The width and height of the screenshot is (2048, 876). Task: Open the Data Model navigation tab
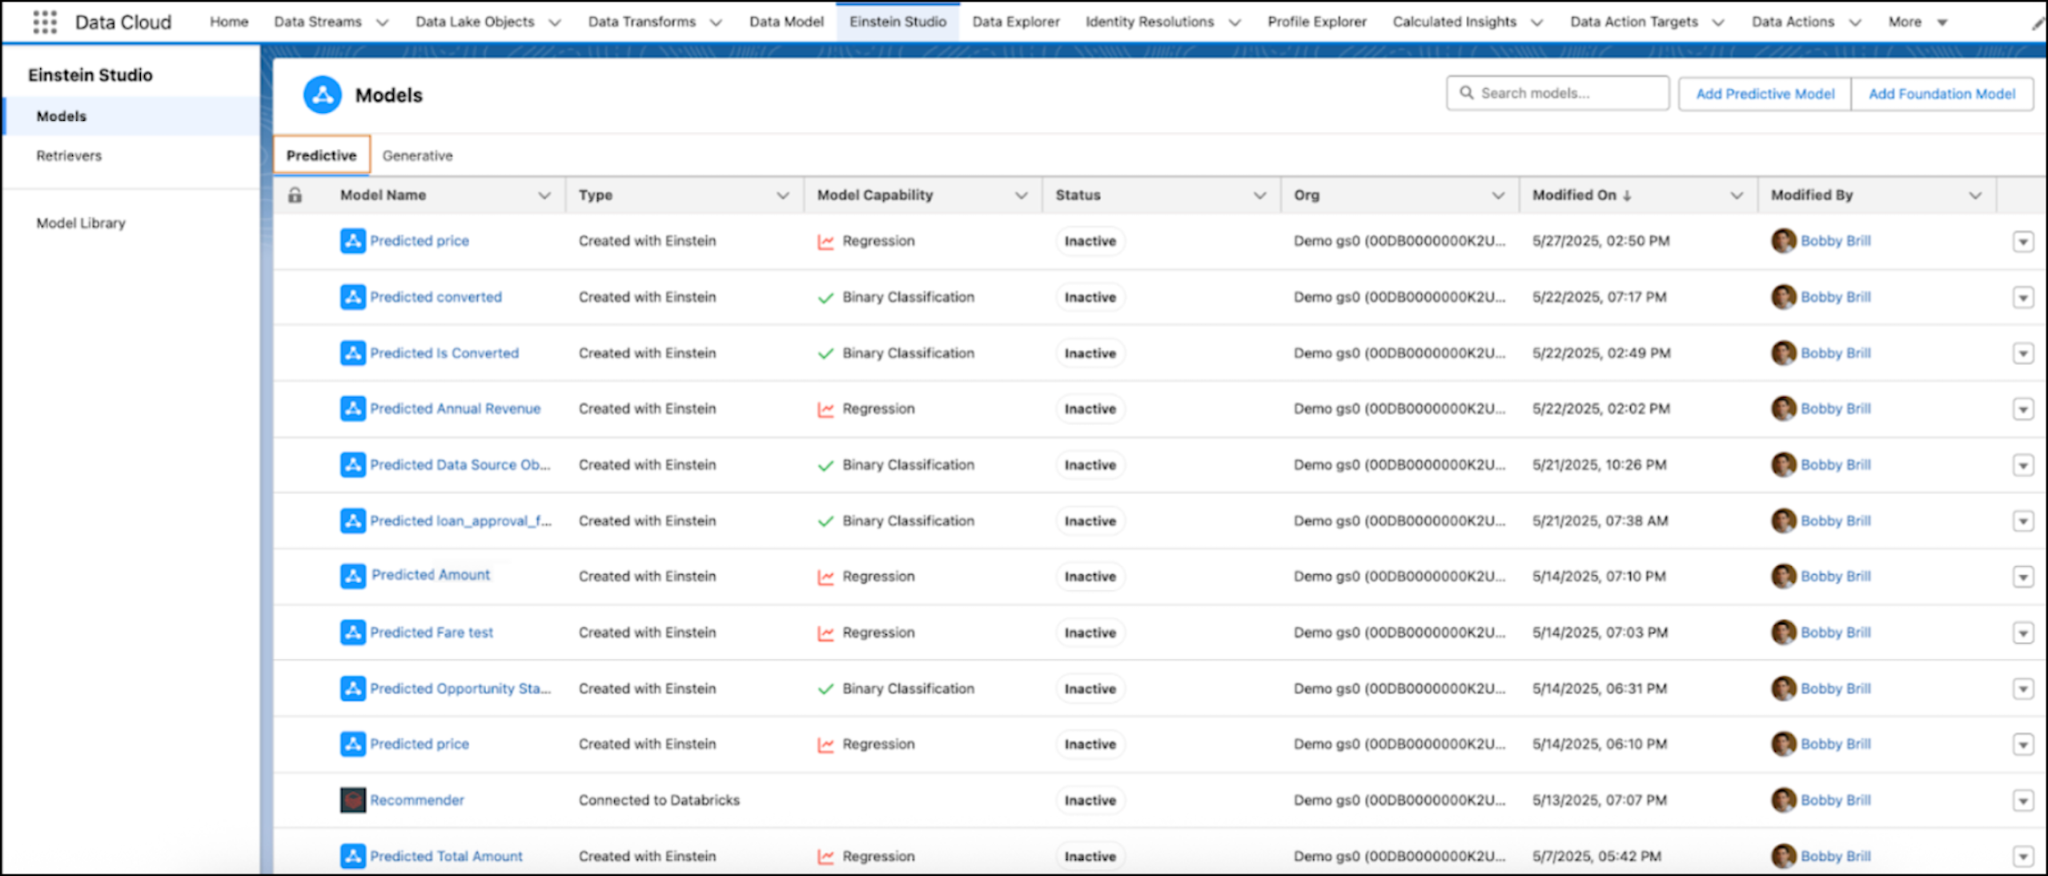point(786,22)
